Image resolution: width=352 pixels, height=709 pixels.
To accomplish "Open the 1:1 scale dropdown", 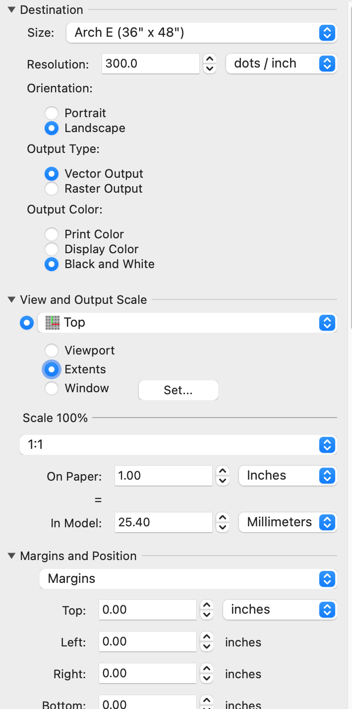I will pyautogui.click(x=178, y=445).
